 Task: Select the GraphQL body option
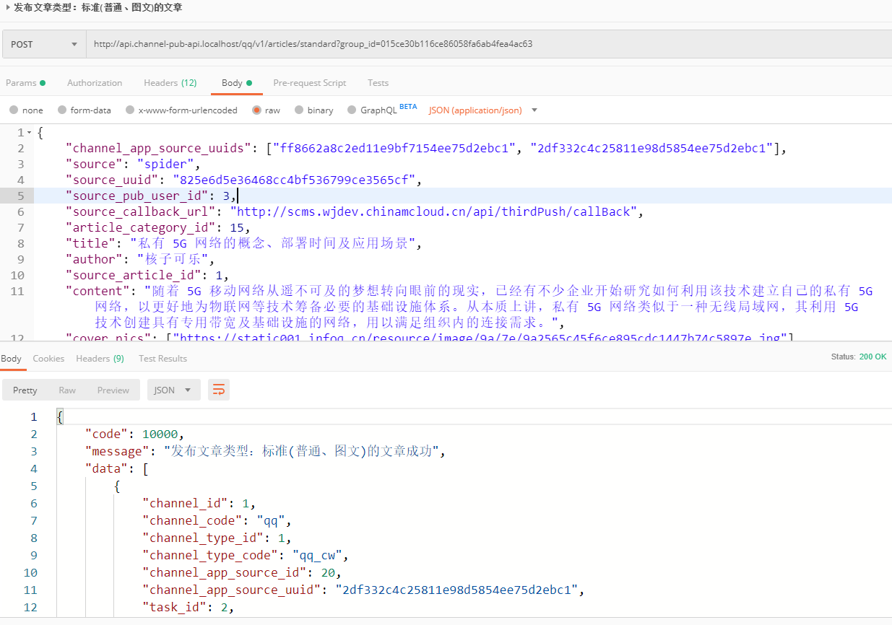point(352,110)
